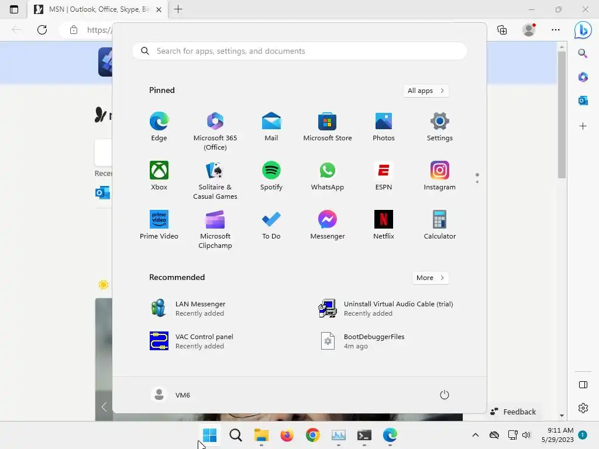The image size is (599, 449).
Task: Click the page scrollbar down arrow
Action: [562, 416]
